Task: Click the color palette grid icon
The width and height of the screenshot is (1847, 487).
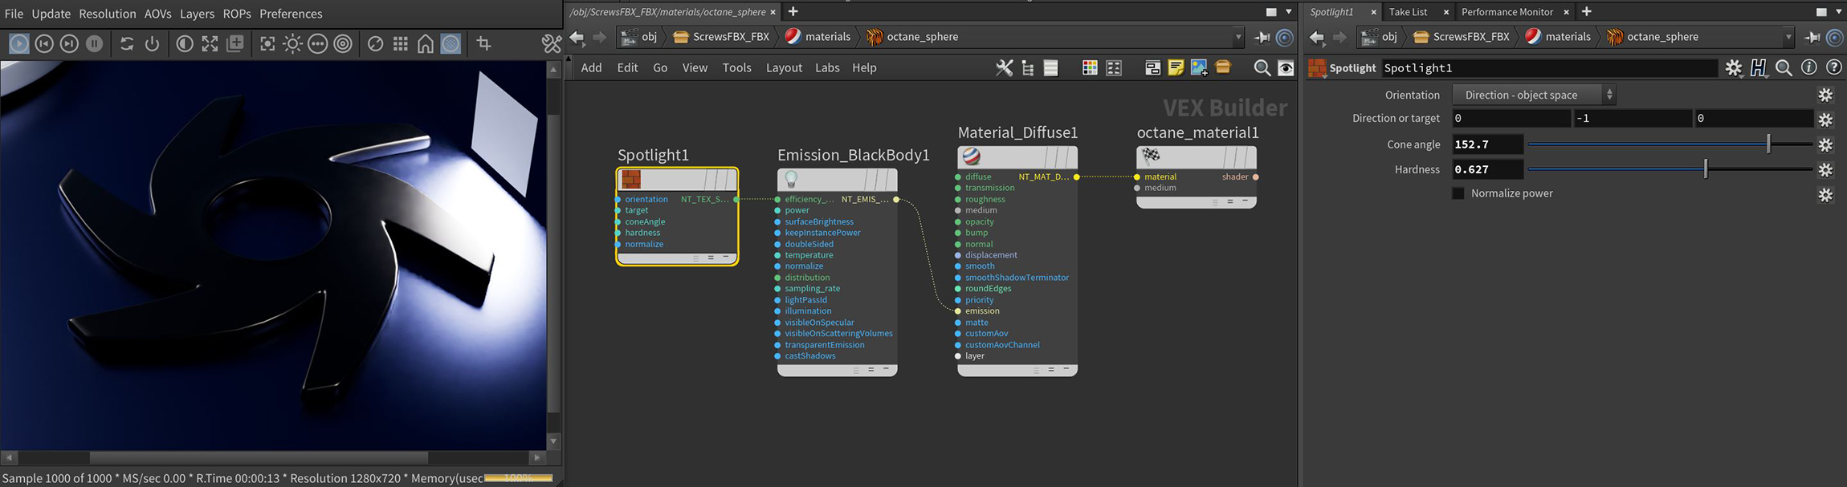Action: 1090,68
